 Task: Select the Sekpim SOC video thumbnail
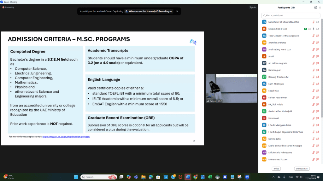pos(232,88)
